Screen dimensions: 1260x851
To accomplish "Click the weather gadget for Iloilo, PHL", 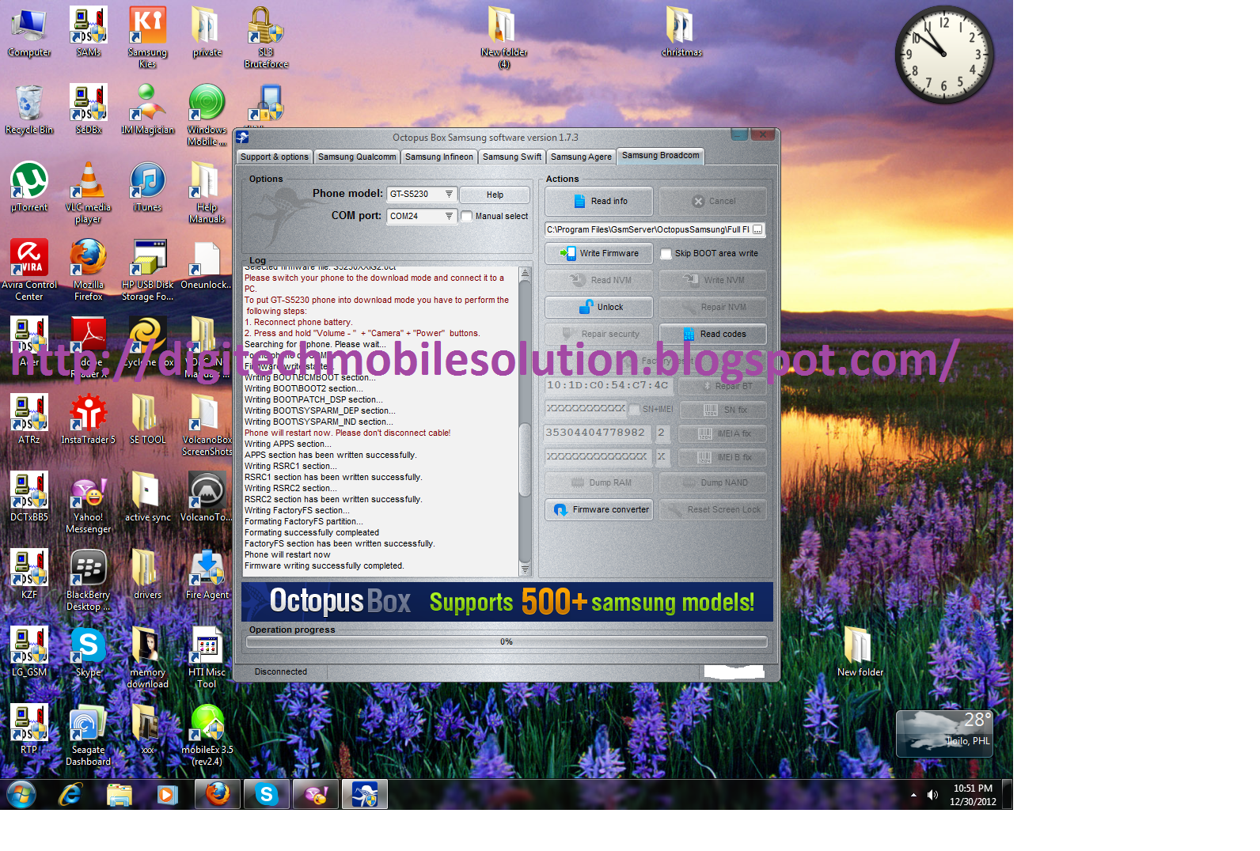I will click(x=944, y=733).
